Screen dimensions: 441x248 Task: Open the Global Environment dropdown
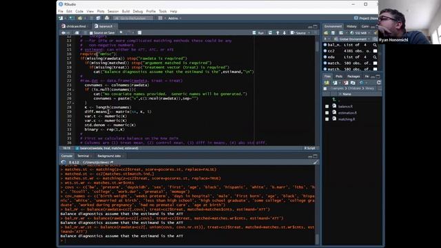point(351,39)
